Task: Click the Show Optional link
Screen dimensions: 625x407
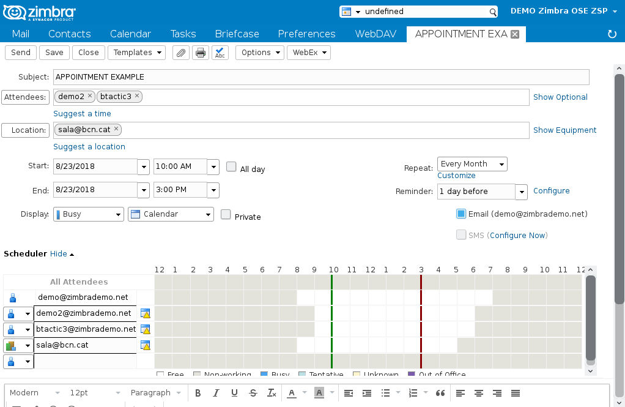Action: coord(560,97)
